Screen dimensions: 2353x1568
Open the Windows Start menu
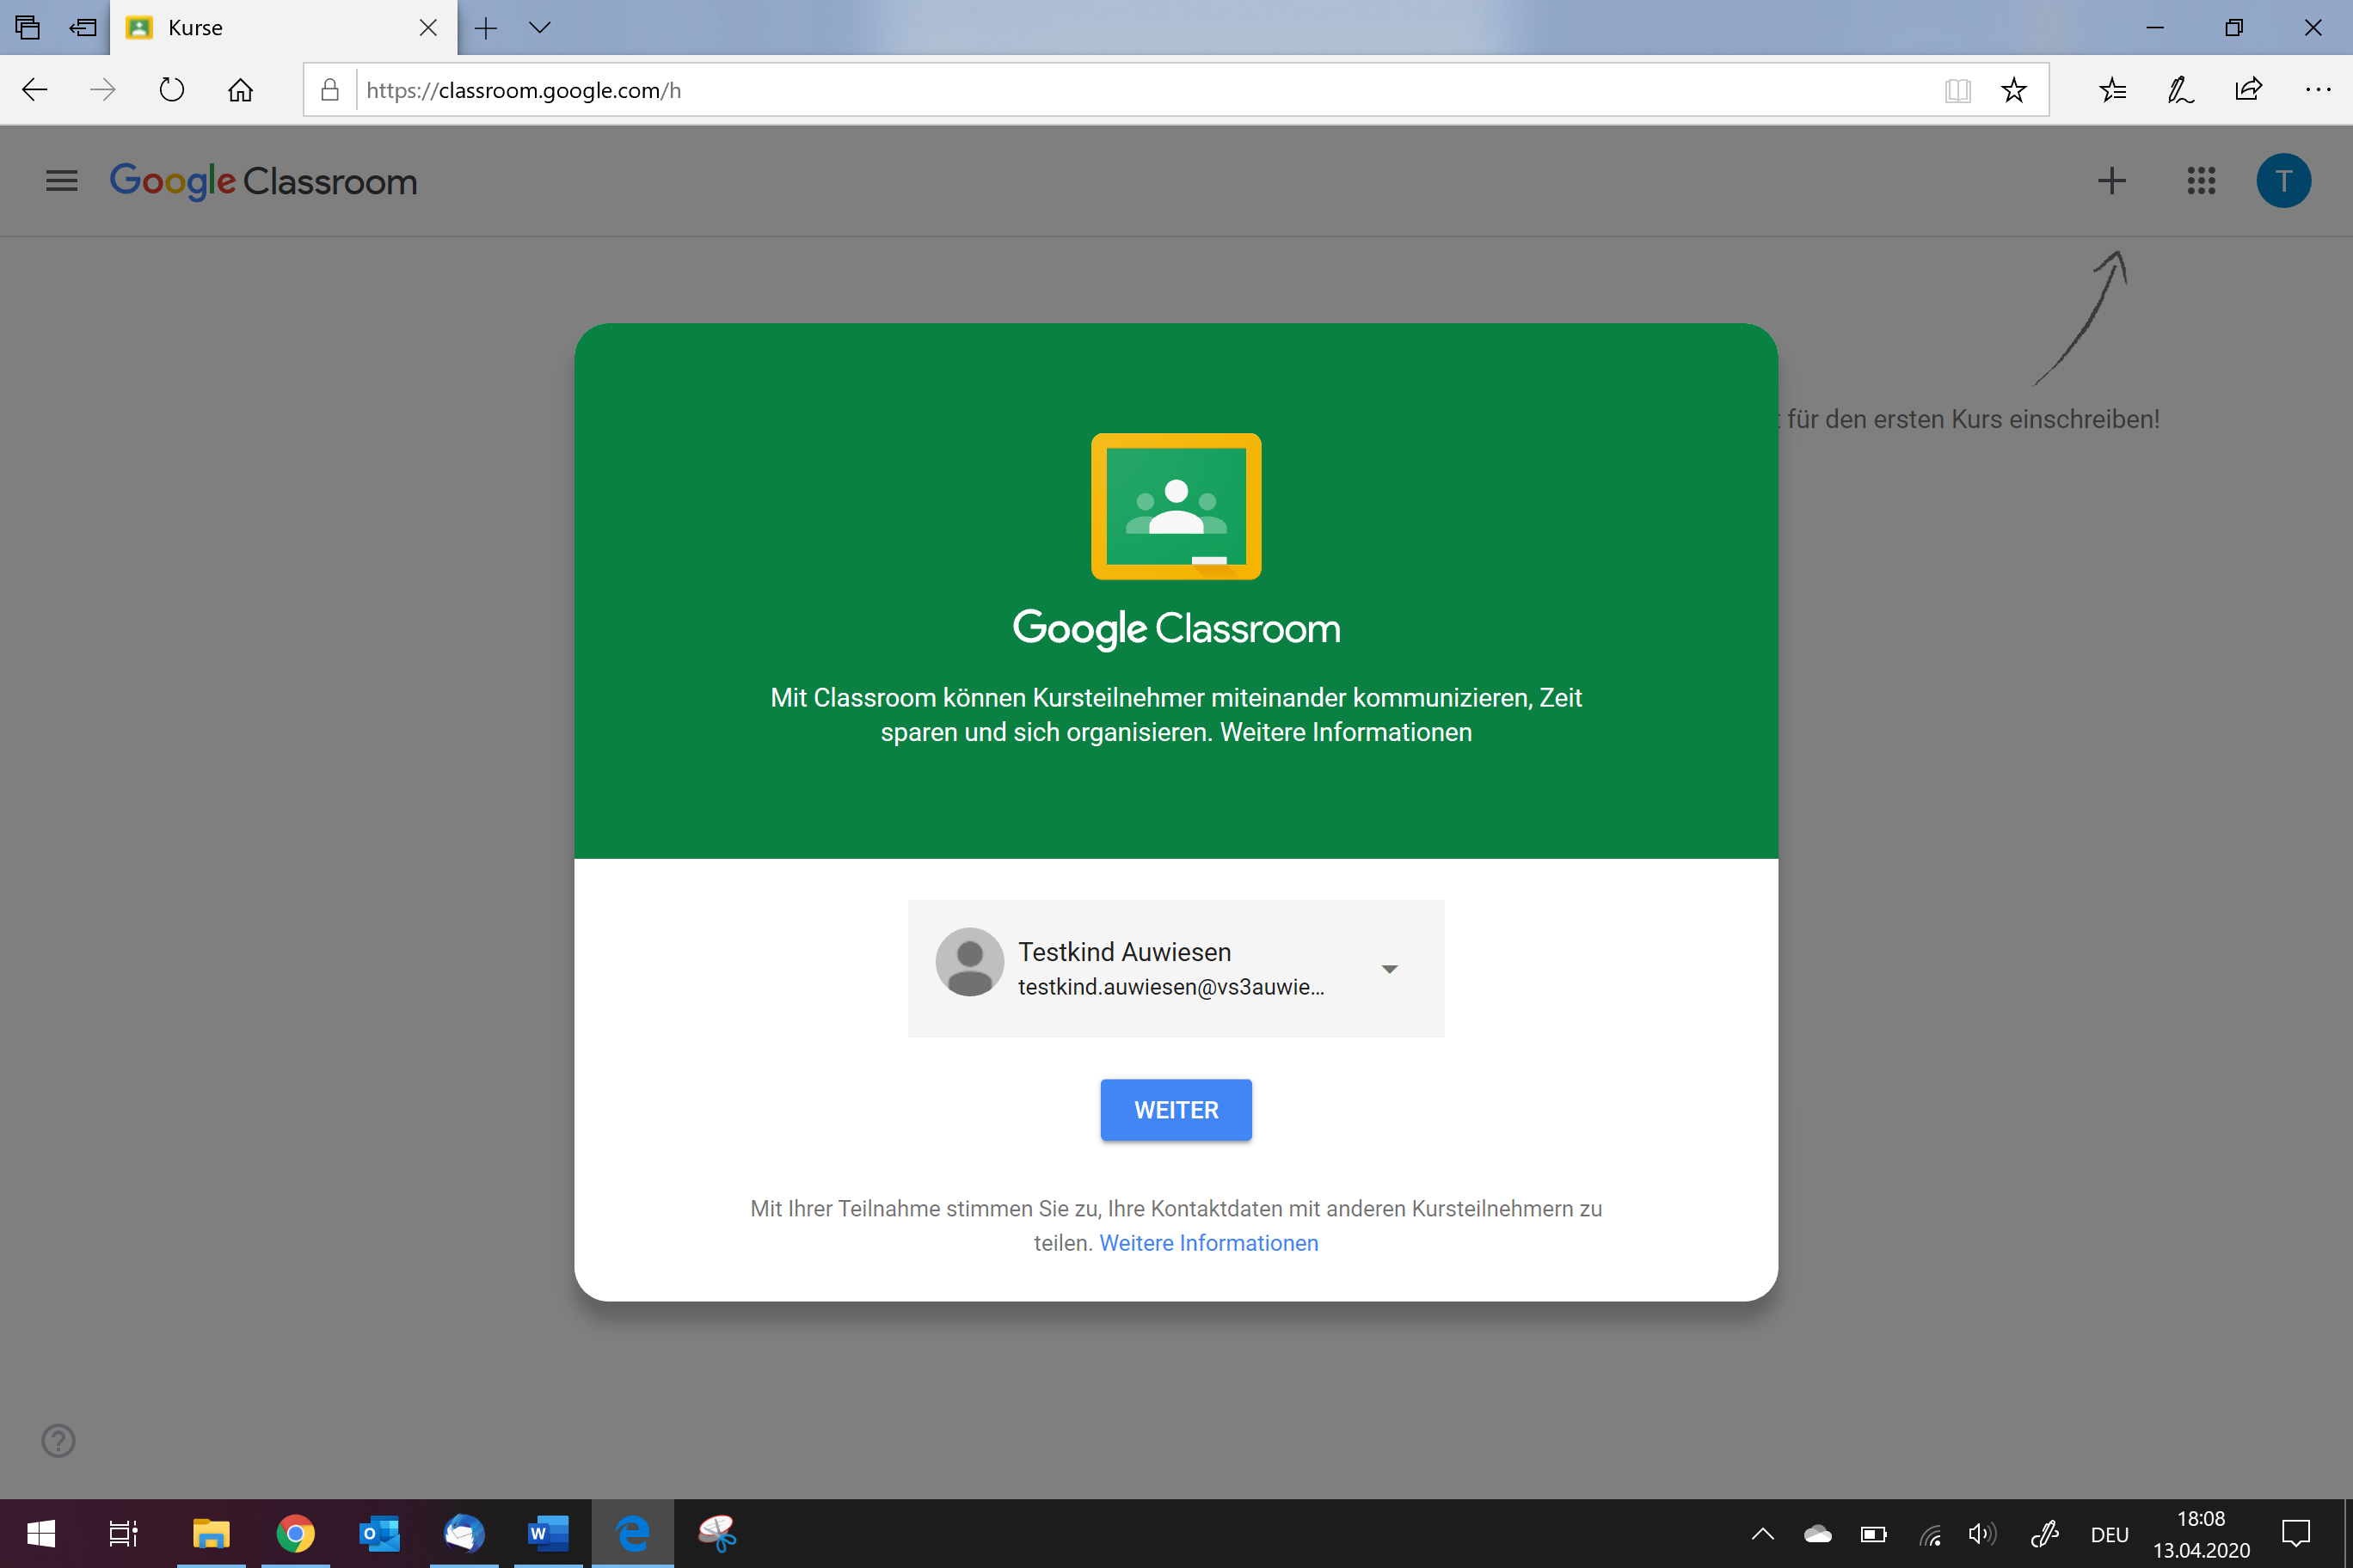[41, 1533]
